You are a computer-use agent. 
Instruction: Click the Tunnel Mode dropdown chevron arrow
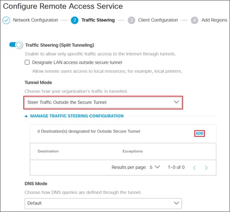pyautogui.click(x=176, y=102)
